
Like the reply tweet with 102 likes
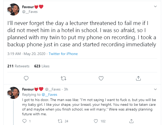tap(96, 121)
